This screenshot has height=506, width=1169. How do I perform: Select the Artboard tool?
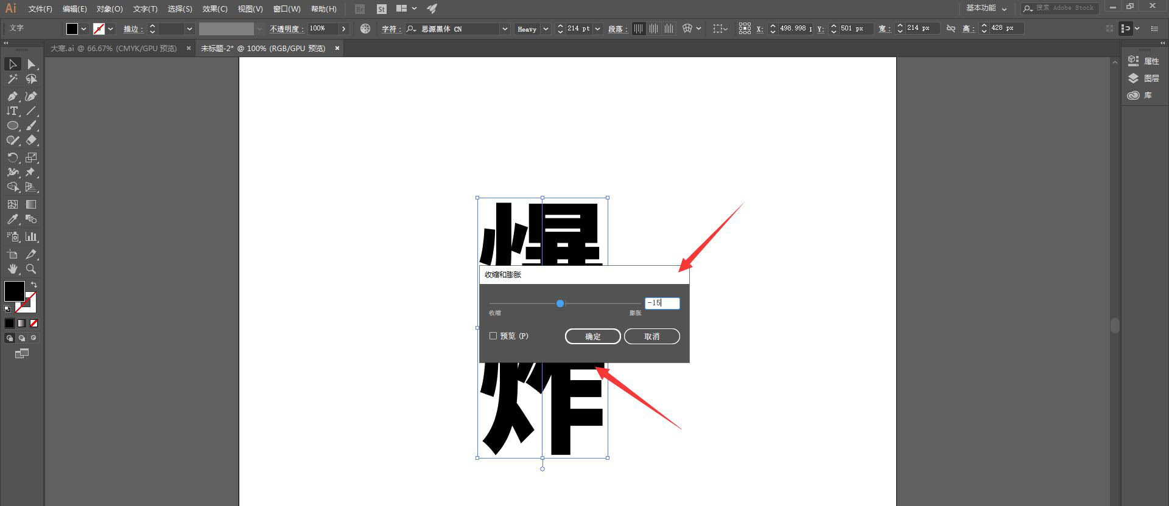tap(13, 254)
